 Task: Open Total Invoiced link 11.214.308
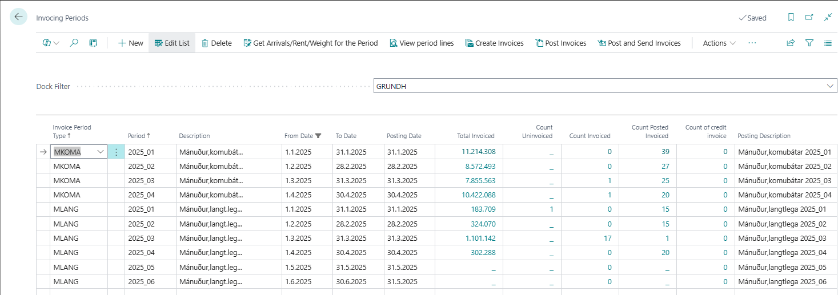[x=478, y=152]
